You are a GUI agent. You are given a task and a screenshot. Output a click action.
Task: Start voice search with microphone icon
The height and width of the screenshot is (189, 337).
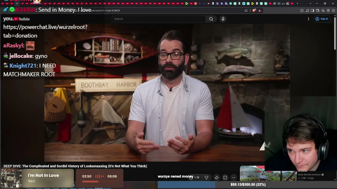pos(223,19)
